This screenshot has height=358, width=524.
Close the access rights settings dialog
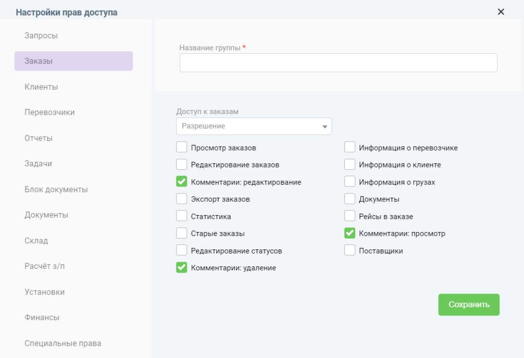pos(500,12)
